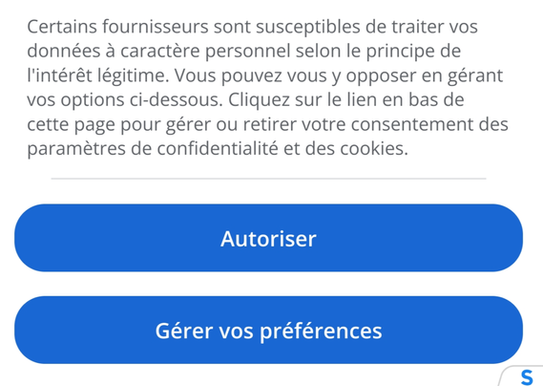Click the blue Autoriser button
This screenshot has width=543, height=386.
(268, 238)
